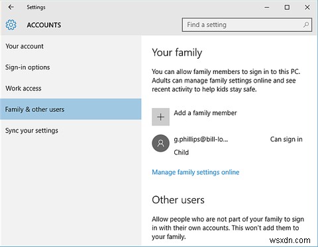Click the Settings window title
The height and width of the screenshot is (247, 318).
(36, 7)
